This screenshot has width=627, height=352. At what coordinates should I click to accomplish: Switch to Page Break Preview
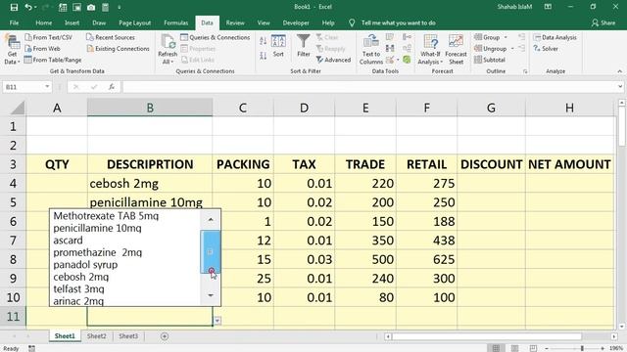click(x=533, y=348)
